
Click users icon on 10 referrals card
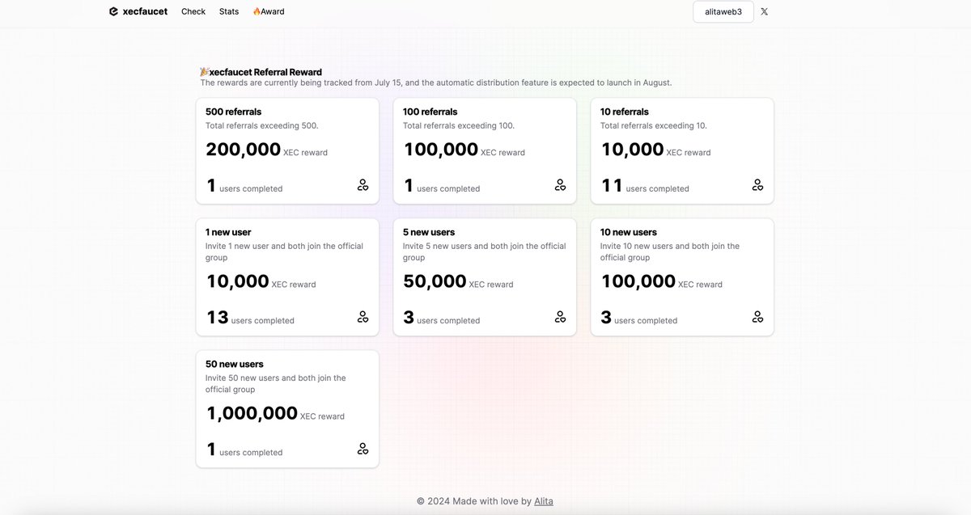(757, 185)
